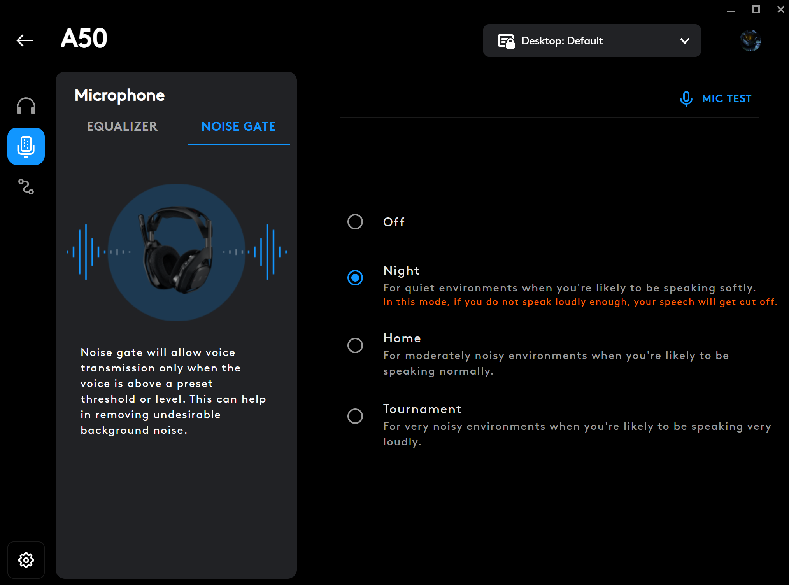Select the Off noise gate option
Viewport: 789px width, 585px height.
tap(355, 222)
